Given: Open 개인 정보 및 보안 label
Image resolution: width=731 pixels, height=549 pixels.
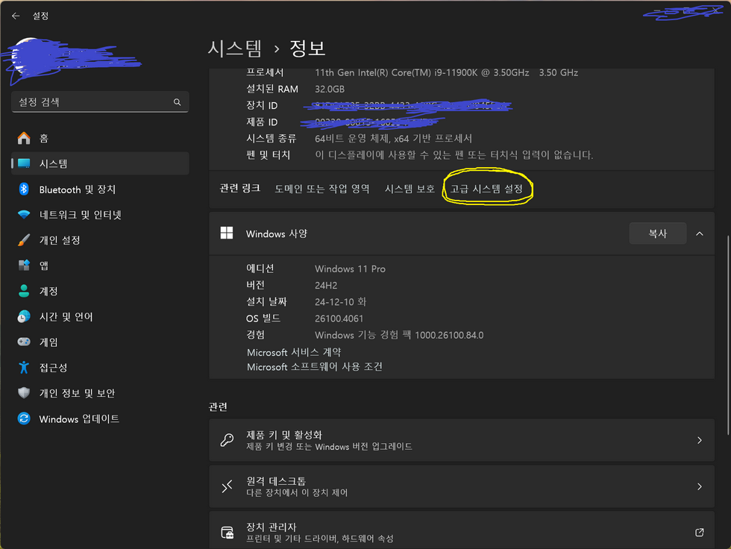Looking at the screenshot, I should 77,393.
